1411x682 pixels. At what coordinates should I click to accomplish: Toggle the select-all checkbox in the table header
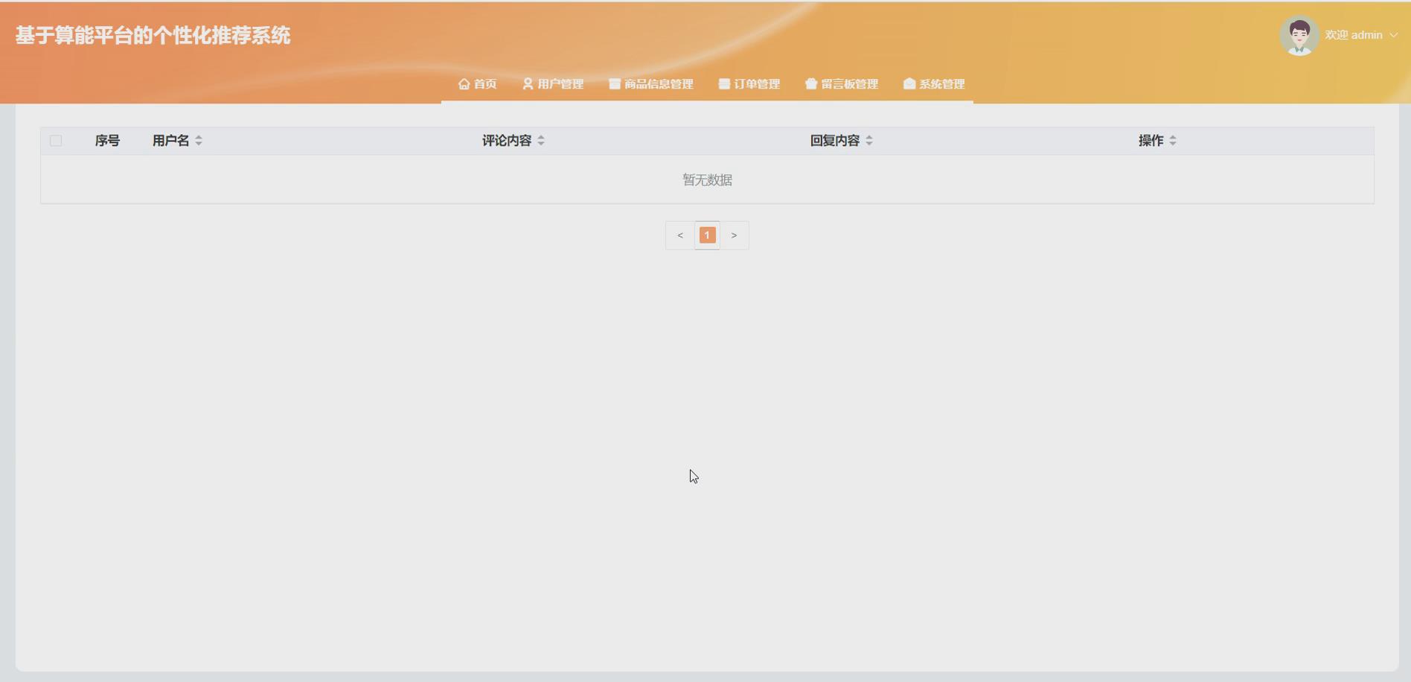[56, 140]
